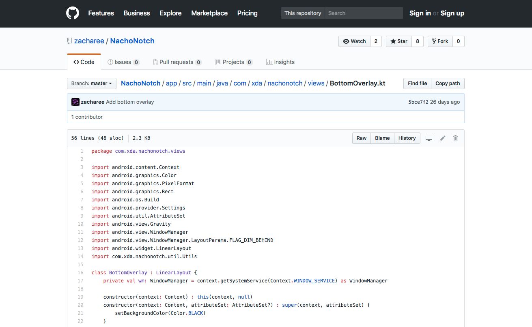Click in the repository Search field

pos(363,13)
